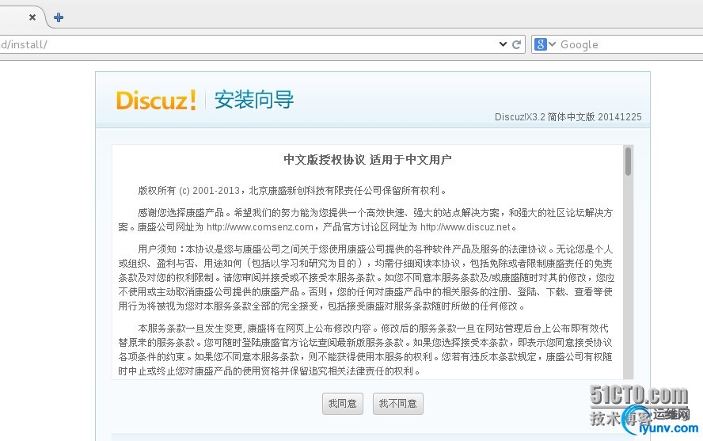Click the license agreement scrollbar thumb
Screen dimensions: 703x441
[628, 162]
